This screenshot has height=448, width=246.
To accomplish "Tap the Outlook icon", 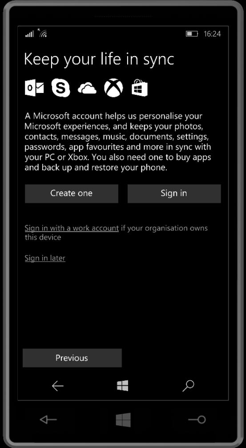I will [34, 88].
